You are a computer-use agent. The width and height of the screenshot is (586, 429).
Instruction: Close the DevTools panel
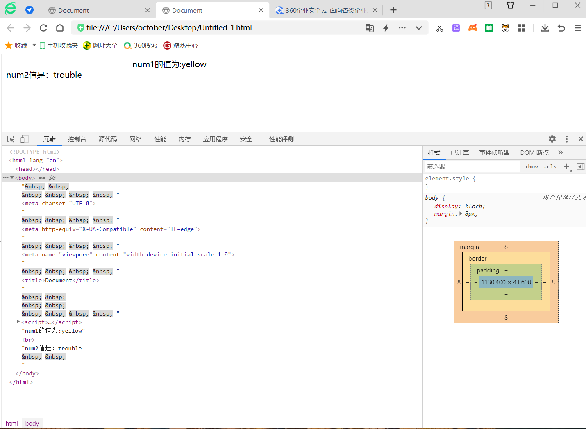tap(581, 139)
